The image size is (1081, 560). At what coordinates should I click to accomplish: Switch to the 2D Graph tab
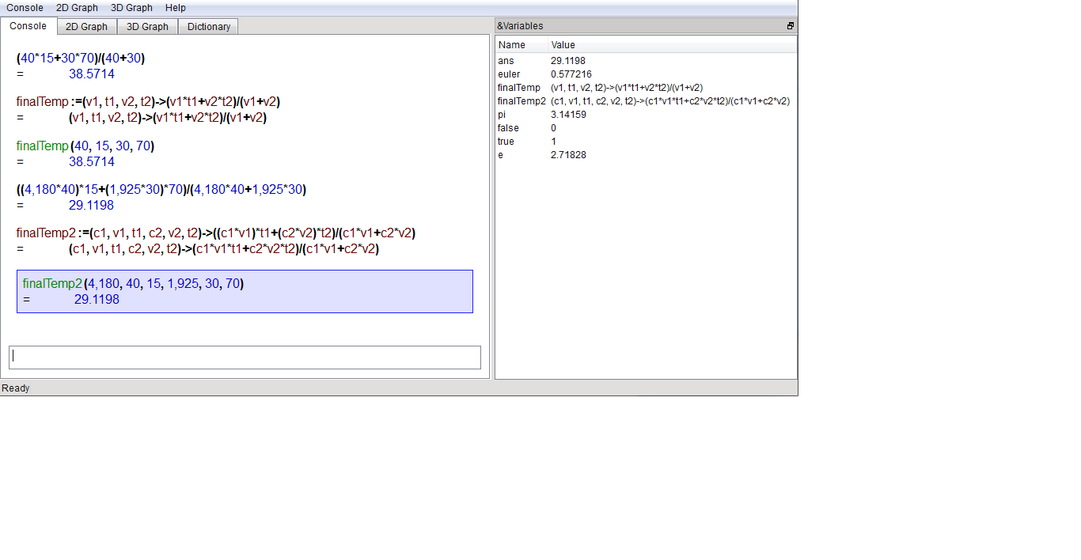click(x=86, y=27)
